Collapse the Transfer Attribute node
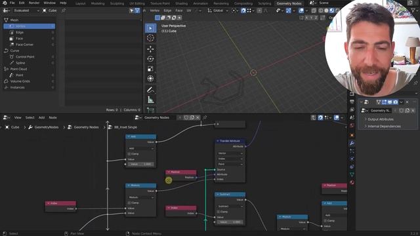420x236 pixels. [x=218, y=141]
